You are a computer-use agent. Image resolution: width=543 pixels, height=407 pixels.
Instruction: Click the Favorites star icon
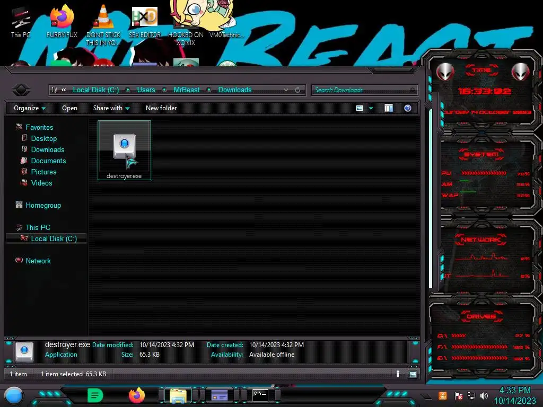[x=19, y=127]
